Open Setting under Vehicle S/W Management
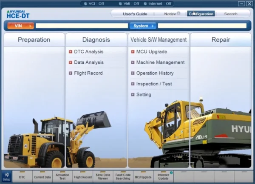 click(x=144, y=95)
